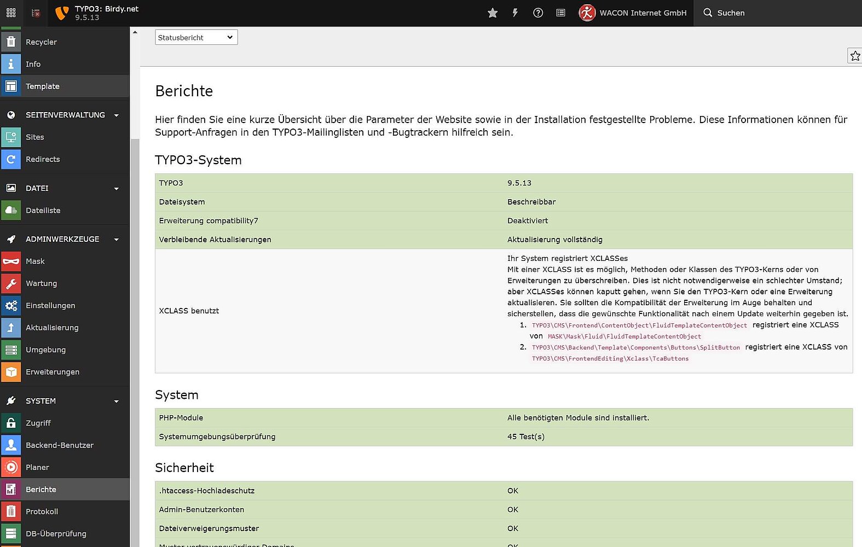Open the WACON Internet GmbH user menu
The height and width of the screenshot is (547, 862).
coord(633,13)
